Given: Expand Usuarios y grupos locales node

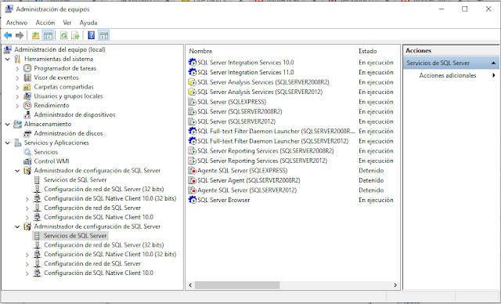Looking at the screenshot, I should [17, 96].
